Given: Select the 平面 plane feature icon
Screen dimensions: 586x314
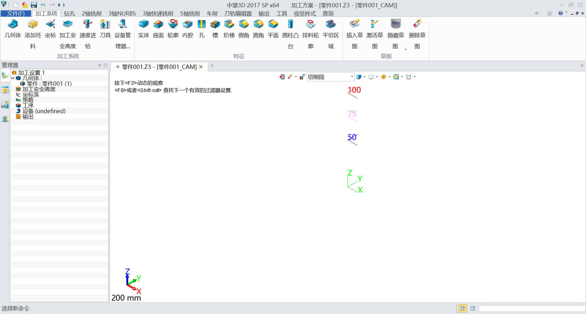Looking at the screenshot, I should [273, 24].
